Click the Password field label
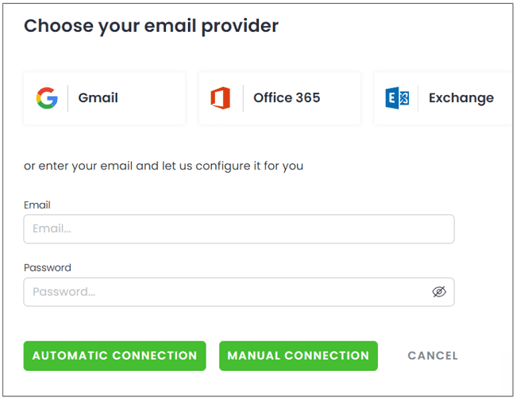Image resolution: width=516 pixels, height=401 pixels. (x=48, y=268)
